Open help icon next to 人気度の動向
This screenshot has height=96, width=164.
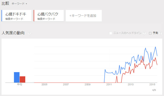29,34
